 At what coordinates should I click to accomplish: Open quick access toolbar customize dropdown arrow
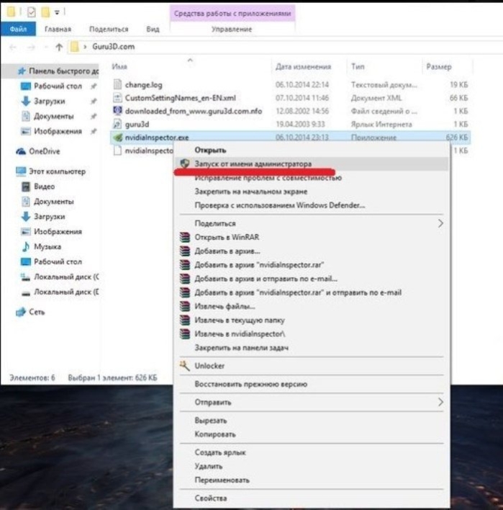click(x=57, y=12)
